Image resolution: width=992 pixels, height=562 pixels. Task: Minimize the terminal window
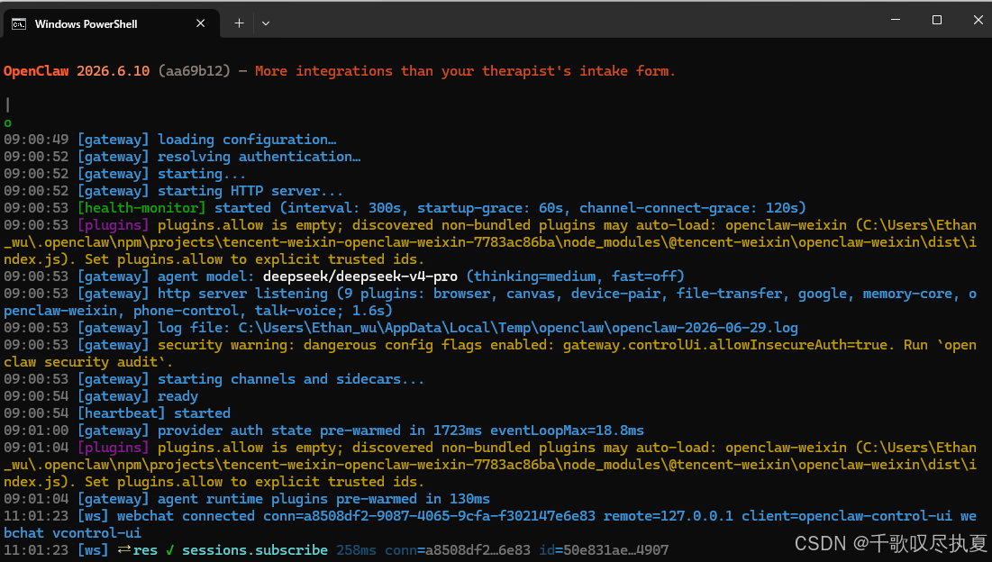tap(896, 20)
